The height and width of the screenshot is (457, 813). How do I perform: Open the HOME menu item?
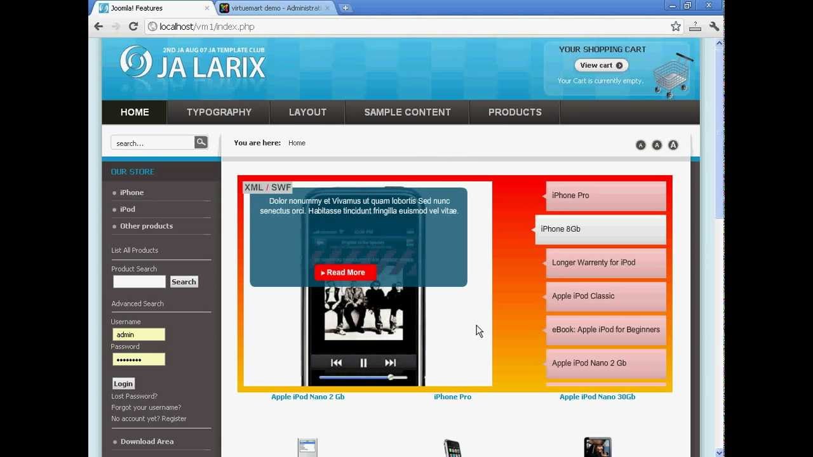coord(135,112)
